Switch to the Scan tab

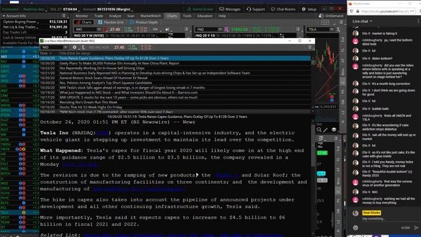[131, 16]
